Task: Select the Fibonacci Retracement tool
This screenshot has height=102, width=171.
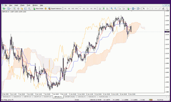Action: pyautogui.click(x=167, y=8)
